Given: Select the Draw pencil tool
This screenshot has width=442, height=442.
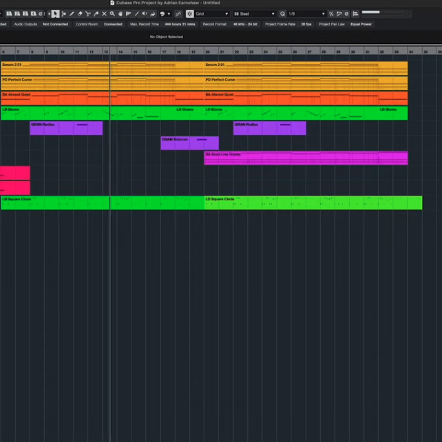Looking at the screenshot, I should (72, 14).
